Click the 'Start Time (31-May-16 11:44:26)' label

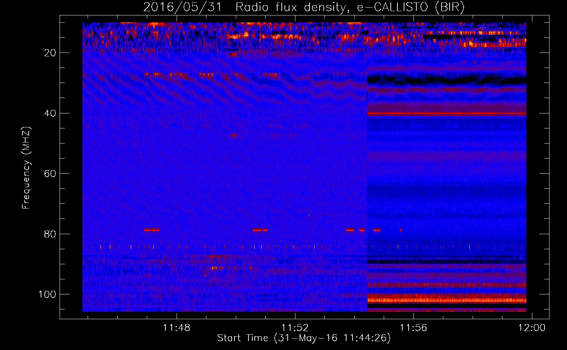click(304, 338)
